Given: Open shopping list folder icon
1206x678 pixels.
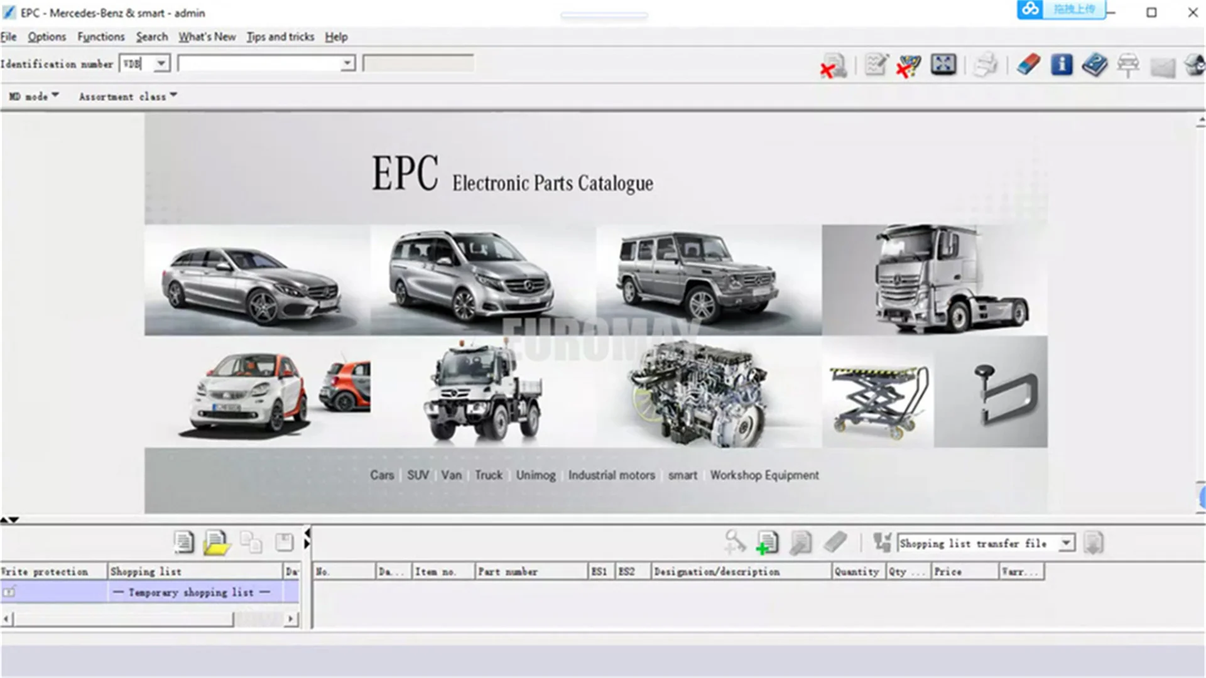Looking at the screenshot, I should click(x=217, y=543).
